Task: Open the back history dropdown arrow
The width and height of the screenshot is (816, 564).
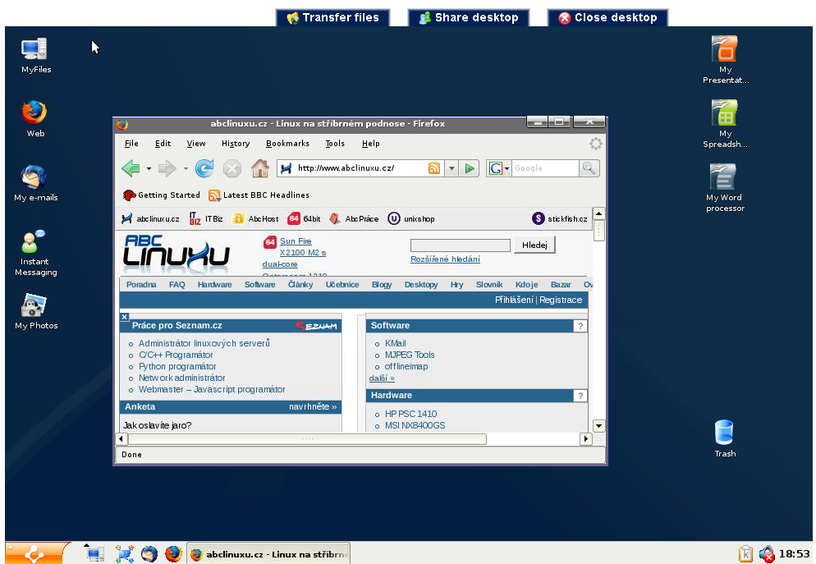Action: [x=149, y=168]
